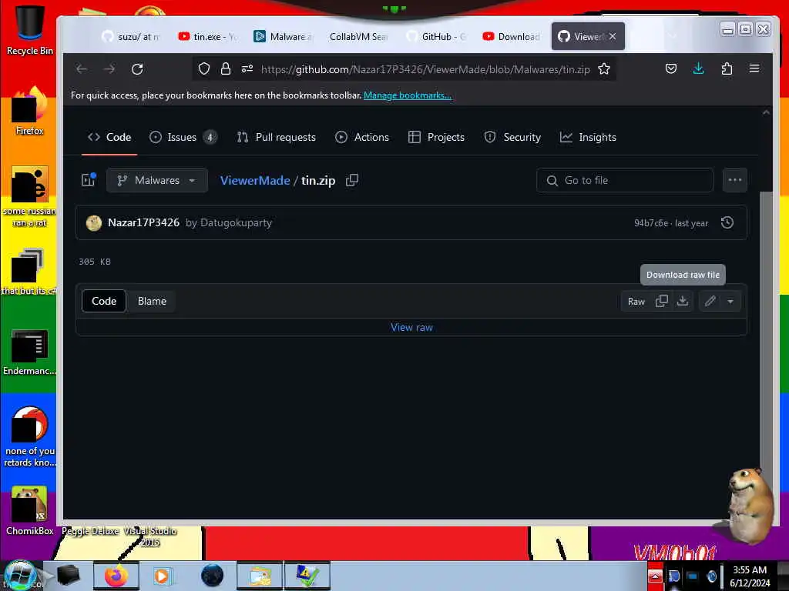
Task: Open the Firefox downloads panel
Action: [698, 68]
